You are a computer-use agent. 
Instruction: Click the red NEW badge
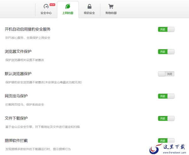click(52, 5)
